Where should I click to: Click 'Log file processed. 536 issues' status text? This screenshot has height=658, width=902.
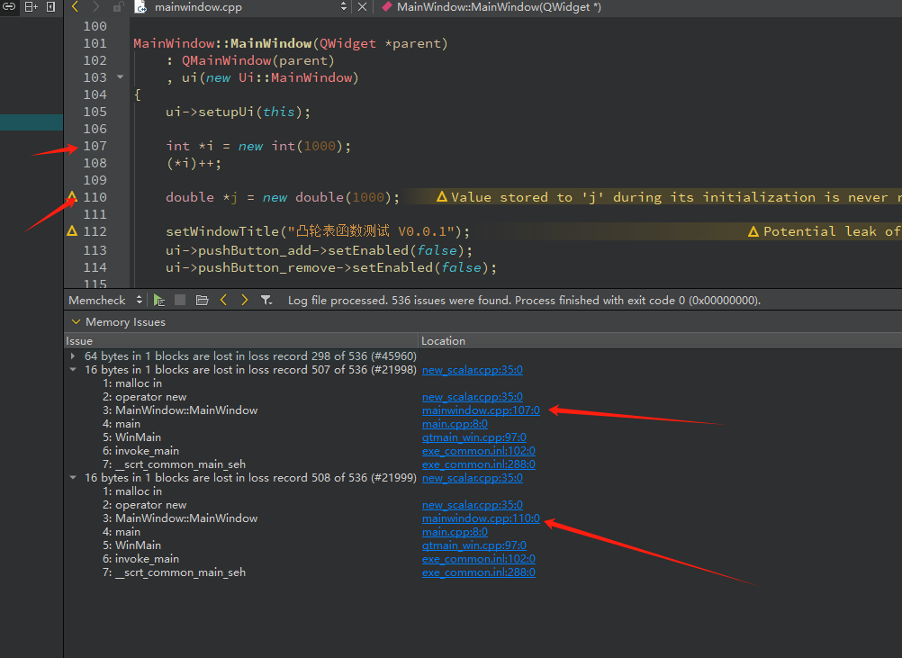point(524,301)
